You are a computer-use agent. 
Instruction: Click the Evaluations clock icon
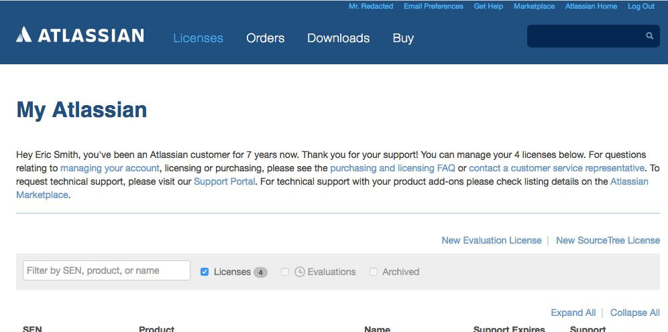pyautogui.click(x=300, y=272)
